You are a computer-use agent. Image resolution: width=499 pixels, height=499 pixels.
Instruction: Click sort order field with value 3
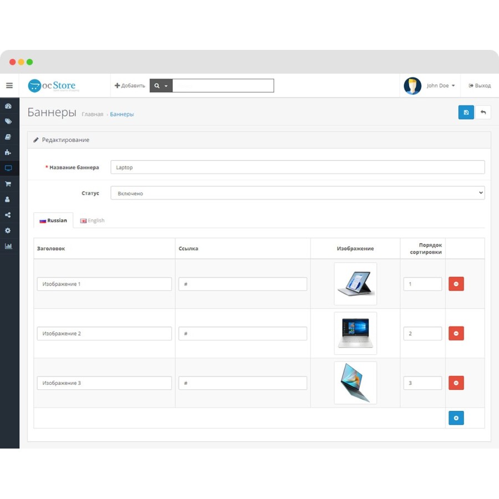tap(422, 383)
